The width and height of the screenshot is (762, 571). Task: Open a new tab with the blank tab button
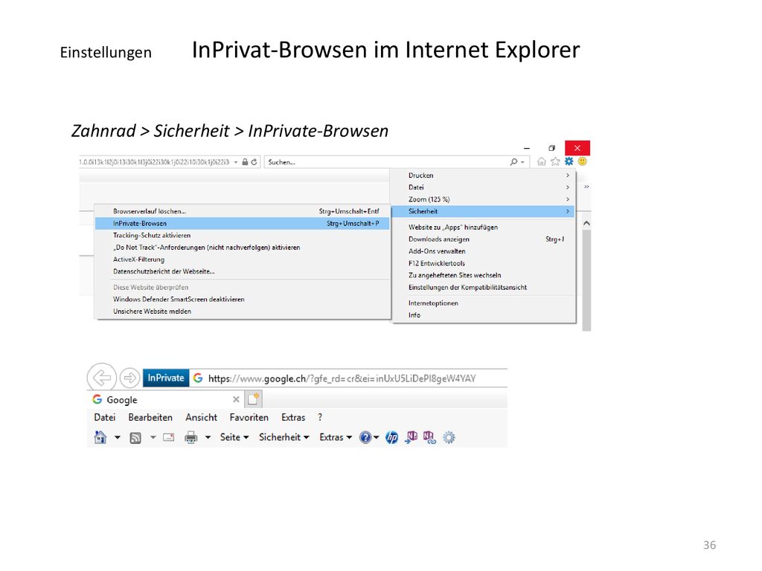(x=254, y=399)
